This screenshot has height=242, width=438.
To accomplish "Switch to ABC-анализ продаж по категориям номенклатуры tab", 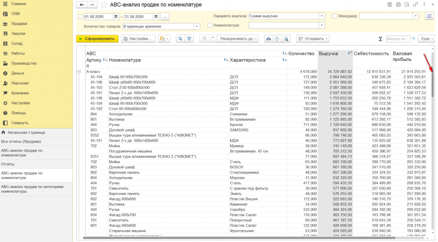I will tap(36, 189).
